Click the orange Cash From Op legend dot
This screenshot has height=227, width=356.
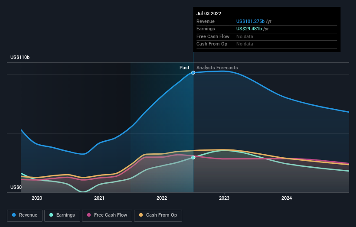[x=141, y=215]
